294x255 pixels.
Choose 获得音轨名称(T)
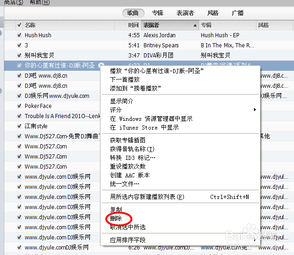click(x=132, y=149)
